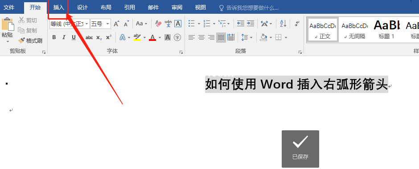Image resolution: width=419 pixels, height=169 pixels.
Task: Click the Asian layout 中文版式 icon
Action: point(264,24)
